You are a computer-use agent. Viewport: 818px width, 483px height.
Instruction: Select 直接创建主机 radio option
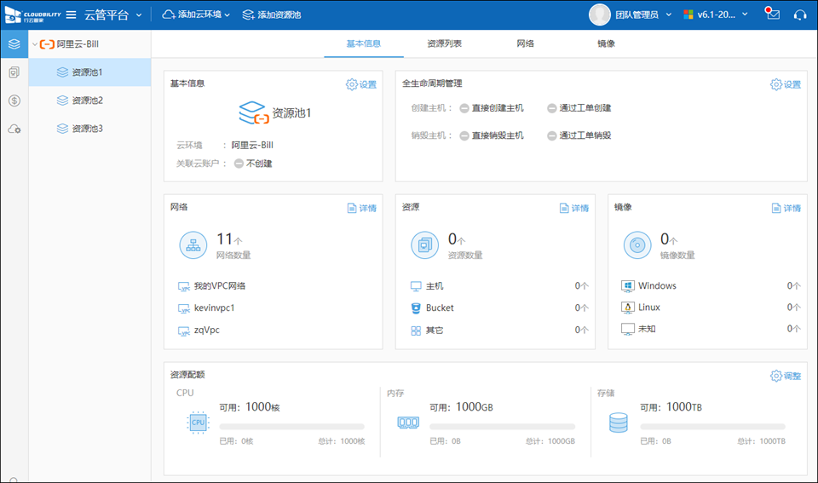(x=464, y=108)
